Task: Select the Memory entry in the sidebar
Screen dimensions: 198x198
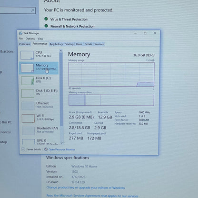Action: click(39, 68)
